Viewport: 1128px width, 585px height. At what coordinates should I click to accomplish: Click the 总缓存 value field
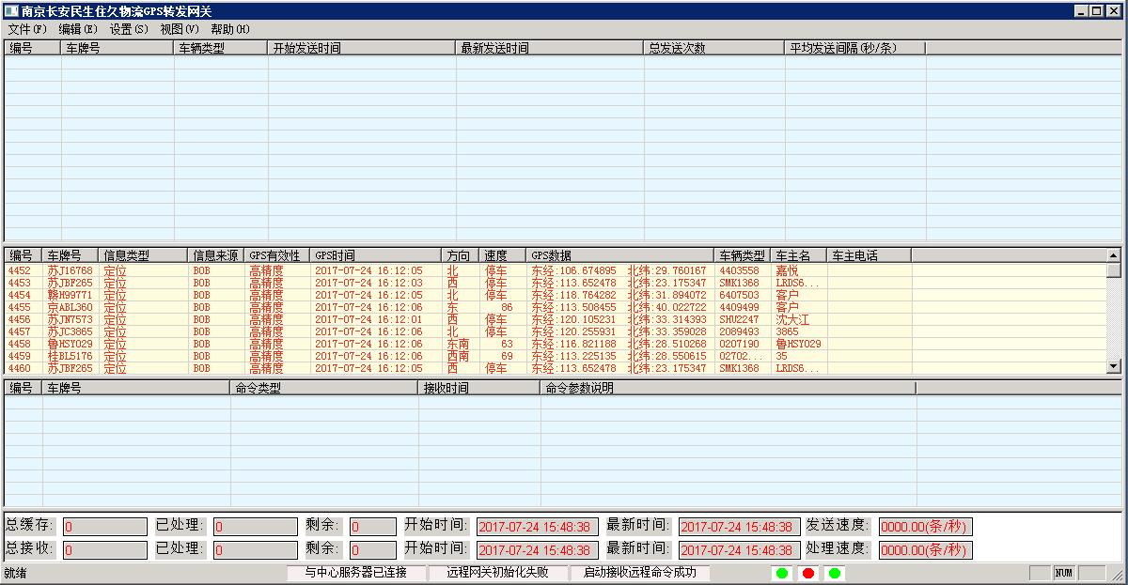coord(105,527)
